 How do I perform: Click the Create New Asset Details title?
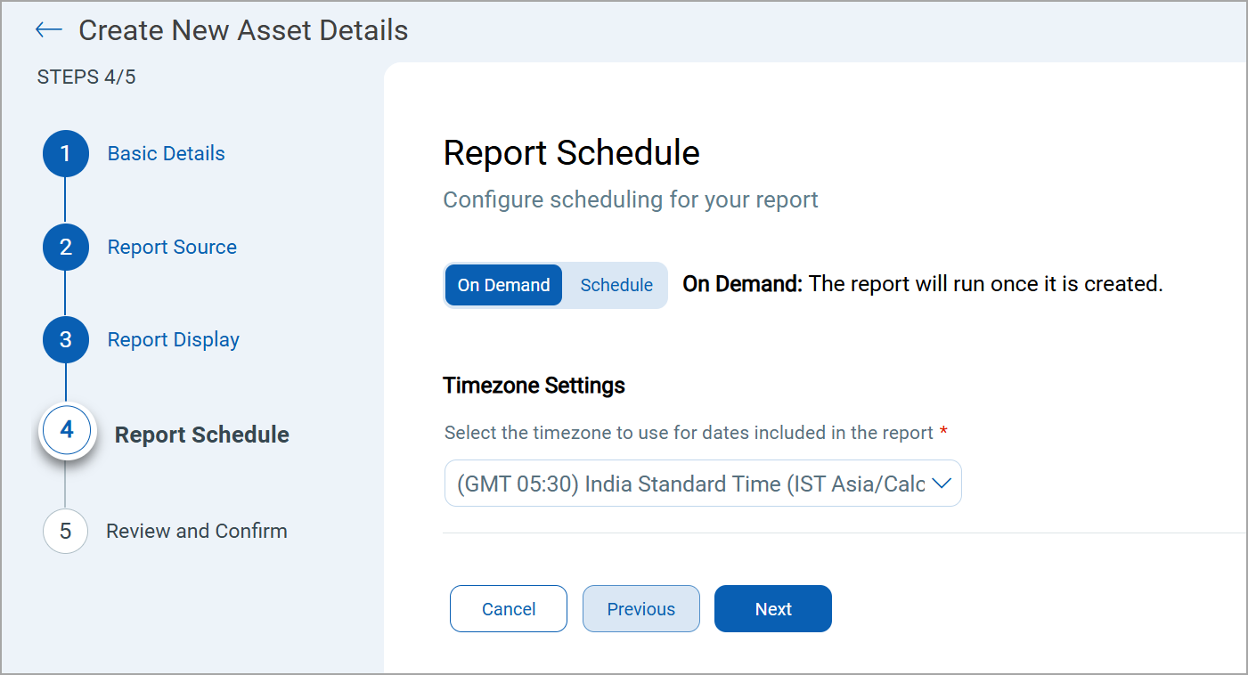[243, 30]
